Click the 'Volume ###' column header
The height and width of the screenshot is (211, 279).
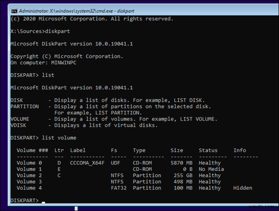pos(32,150)
